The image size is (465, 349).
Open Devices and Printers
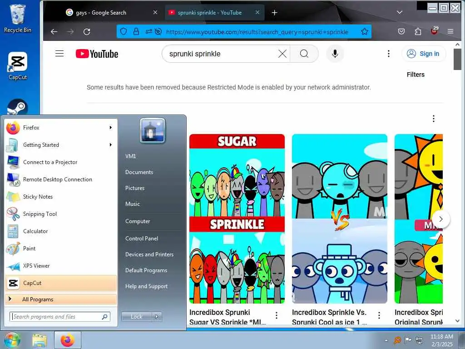149,254
